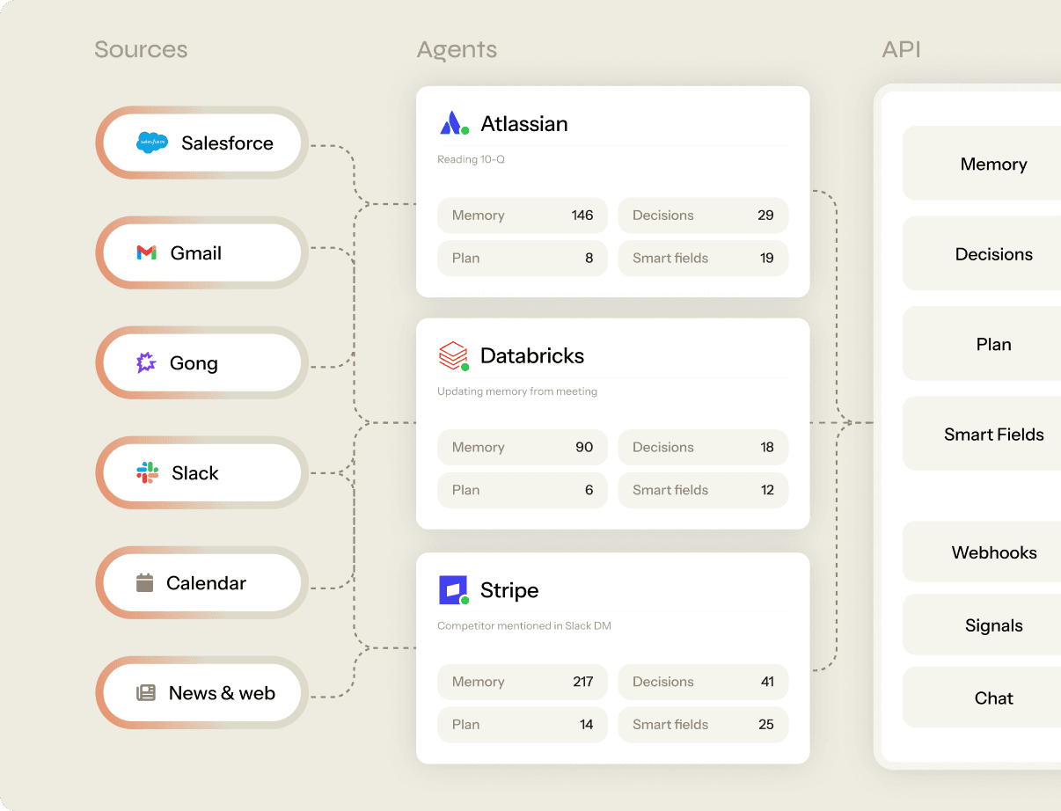Select the Slack source pill
Screen dimensions: 1061x811
201,473
